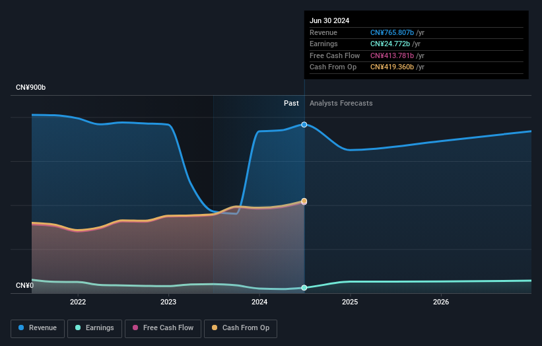Click the Jun 30 2024 tooltip date
542x346 pixels.
329,20
